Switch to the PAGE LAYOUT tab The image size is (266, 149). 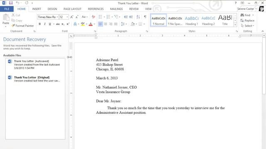[x=72, y=9]
